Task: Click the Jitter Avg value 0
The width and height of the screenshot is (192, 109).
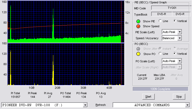Action: point(176,79)
